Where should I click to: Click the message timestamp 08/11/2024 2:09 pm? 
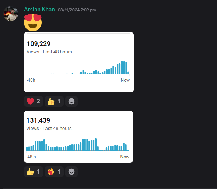pos(77,10)
